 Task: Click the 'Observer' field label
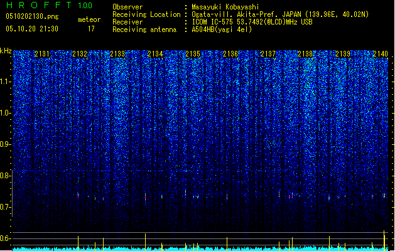click(x=127, y=7)
